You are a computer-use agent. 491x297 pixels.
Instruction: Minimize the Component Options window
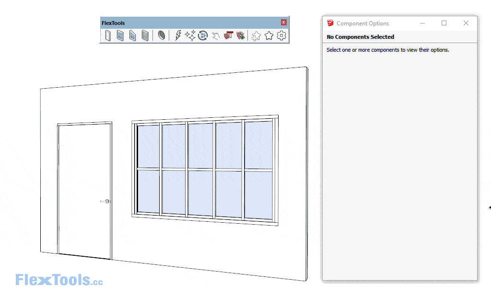(422, 23)
